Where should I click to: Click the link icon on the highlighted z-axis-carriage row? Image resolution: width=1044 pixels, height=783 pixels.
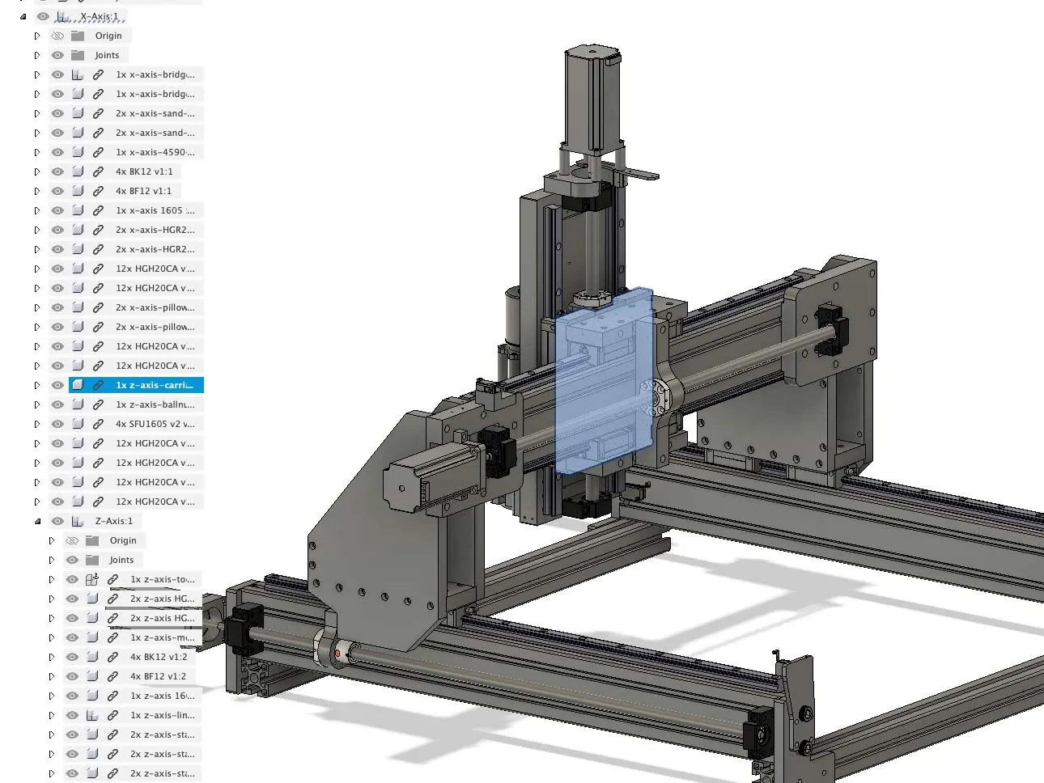click(99, 384)
